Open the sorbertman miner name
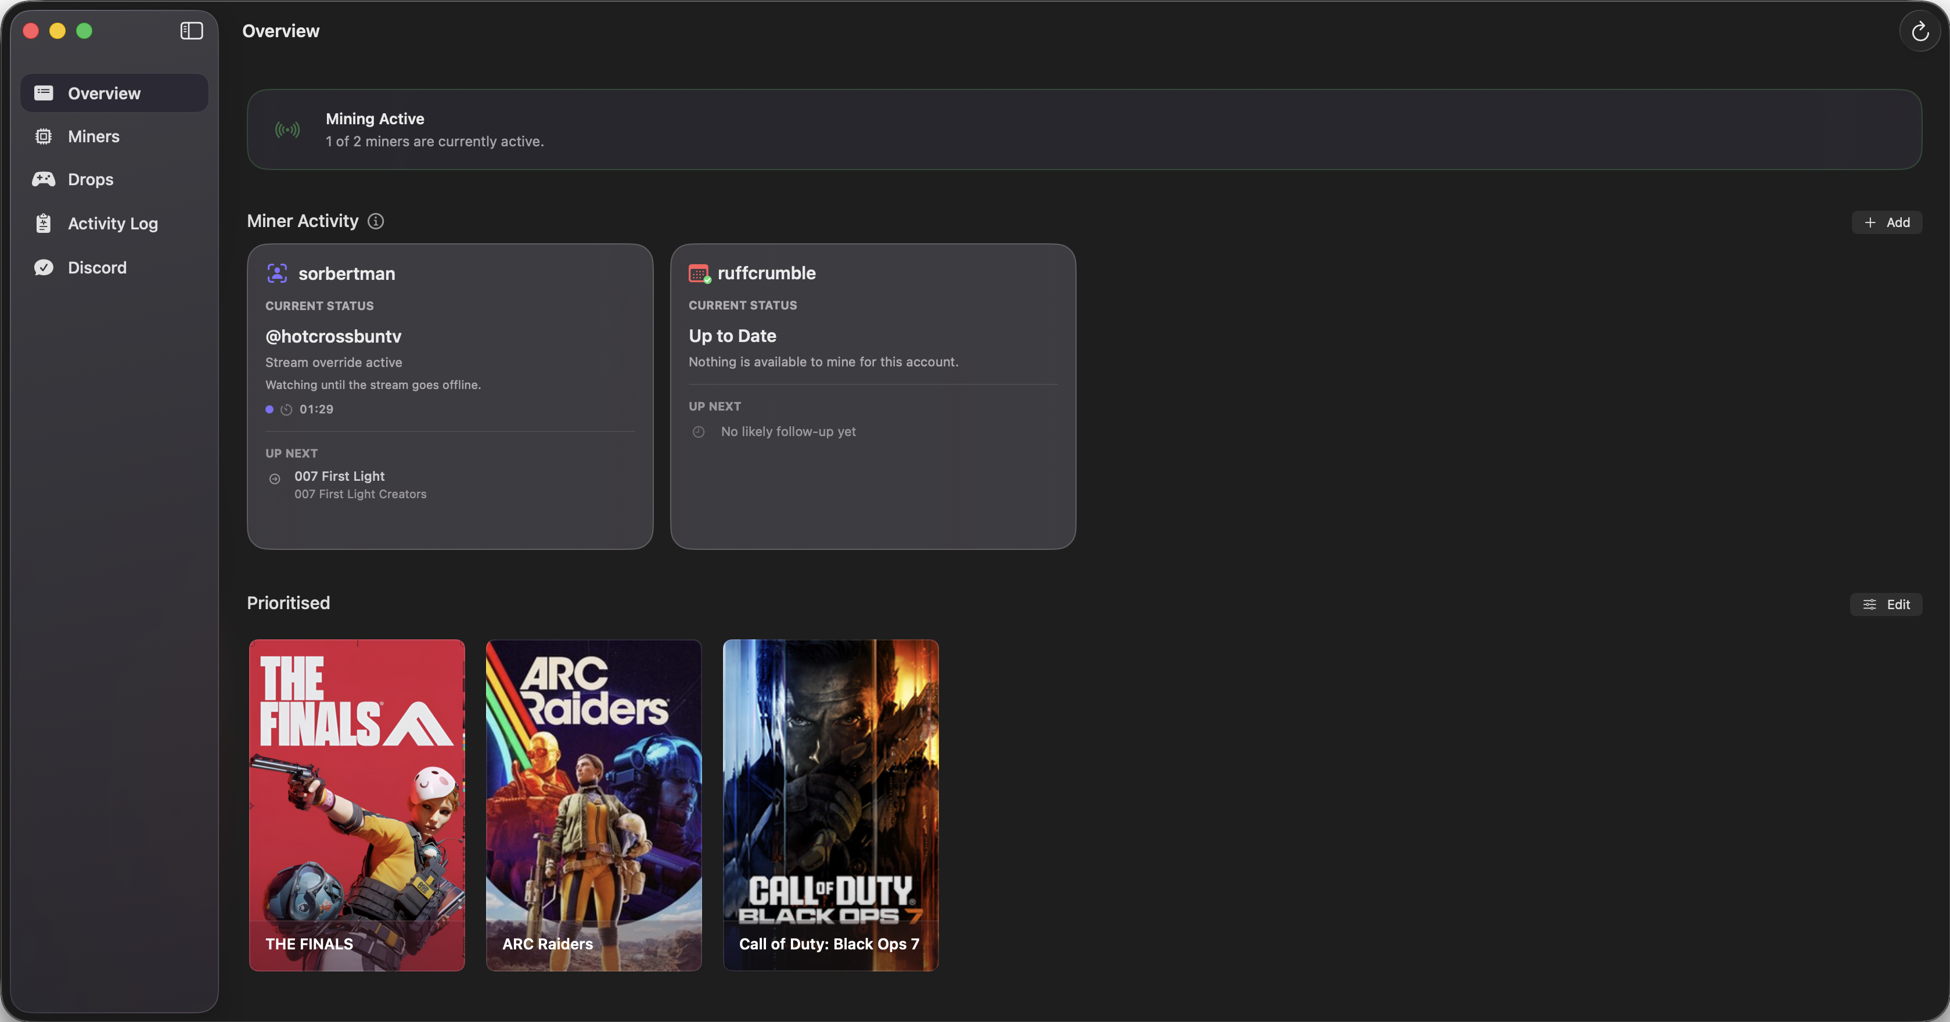 [347, 274]
